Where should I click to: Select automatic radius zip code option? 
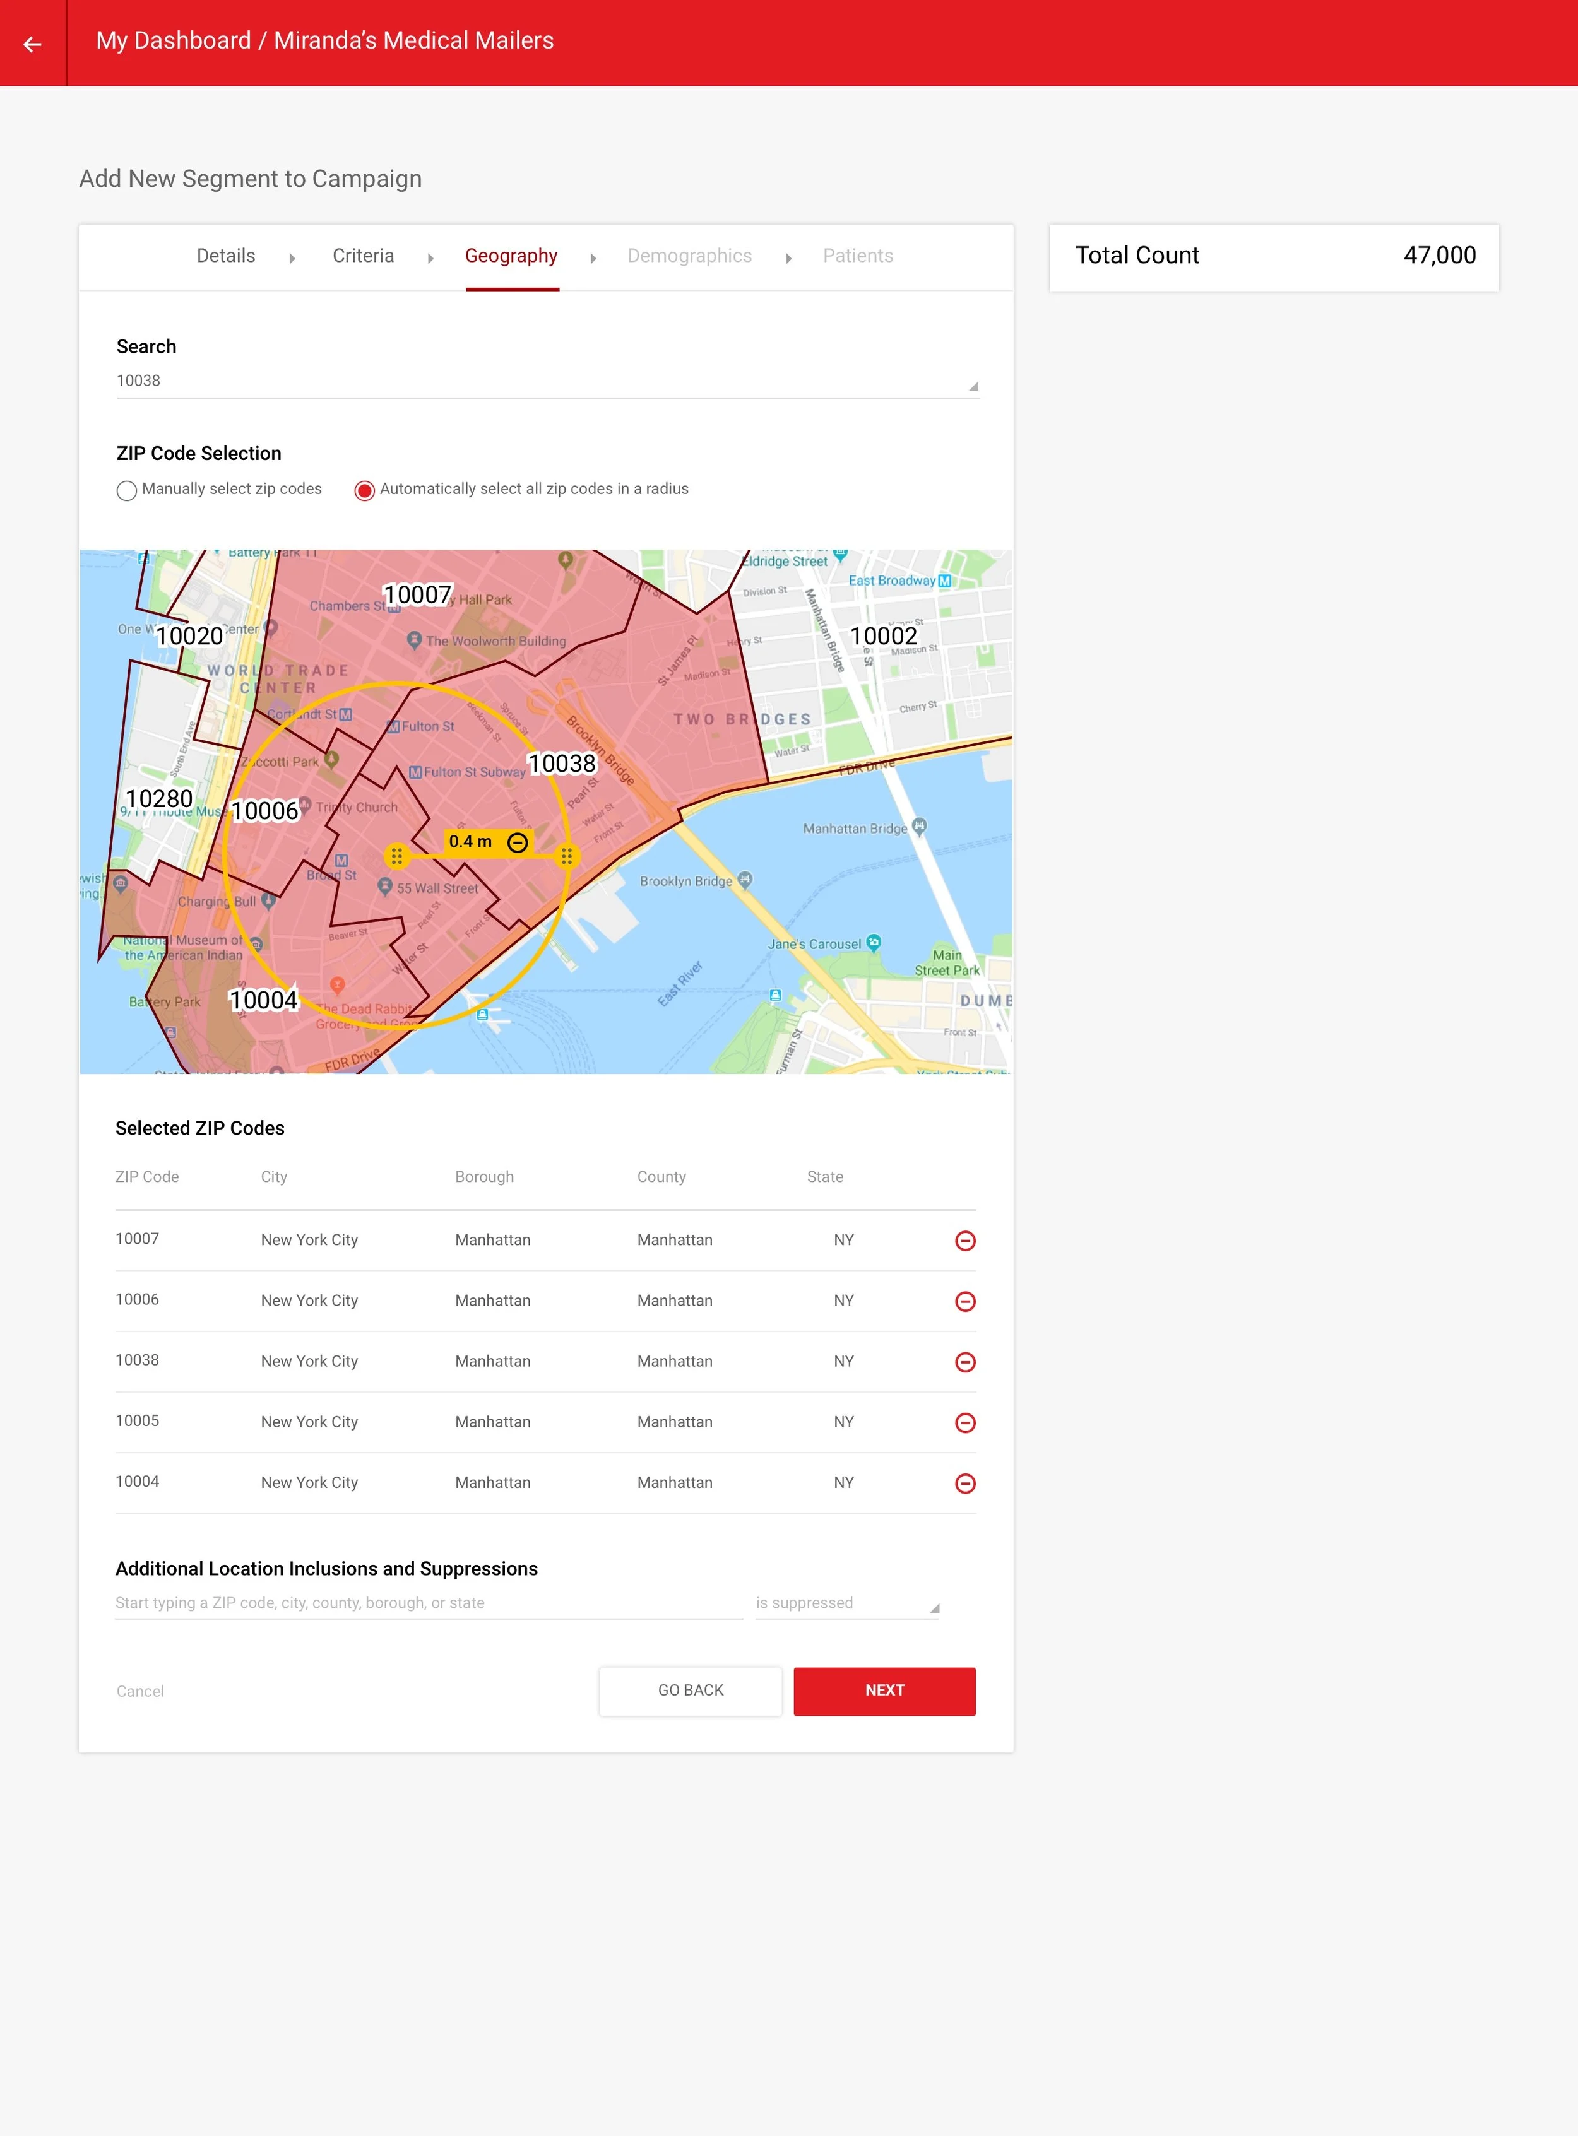(364, 490)
